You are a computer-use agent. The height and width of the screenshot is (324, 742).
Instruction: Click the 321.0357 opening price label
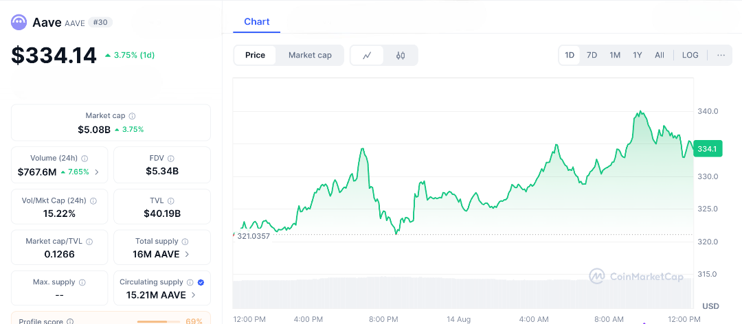[x=254, y=236]
